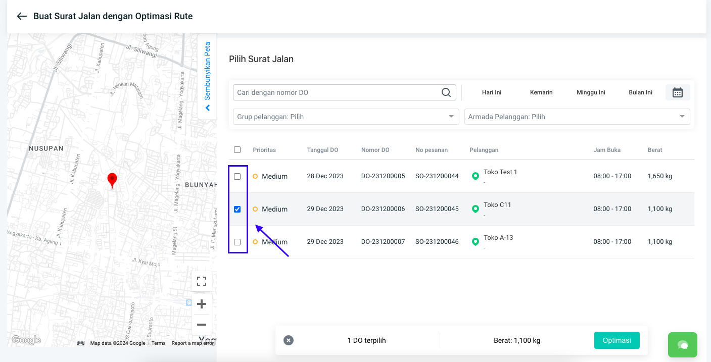Select the Hari Ini date filter
This screenshot has width=711, height=362.
click(491, 92)
